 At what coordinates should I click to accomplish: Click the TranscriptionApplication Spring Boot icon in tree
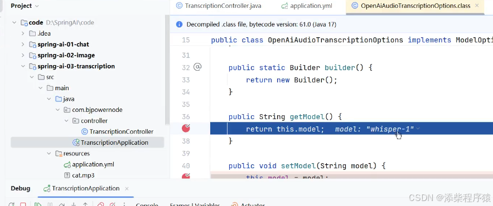coord(76,143)
